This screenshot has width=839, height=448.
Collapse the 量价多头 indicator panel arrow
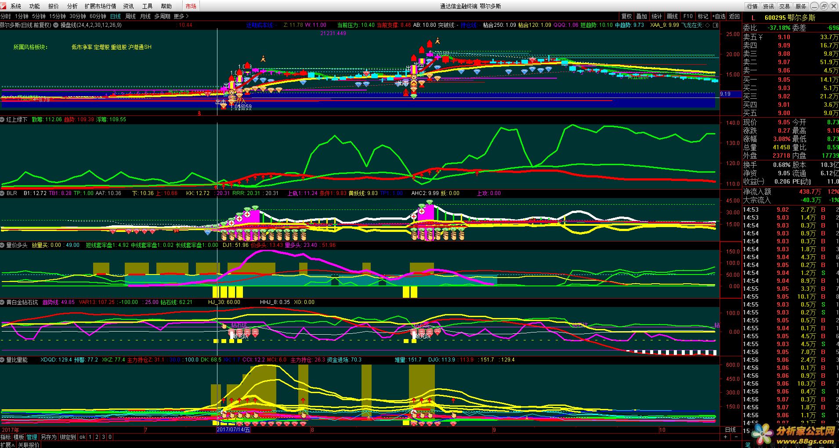(x=3, y=245)
